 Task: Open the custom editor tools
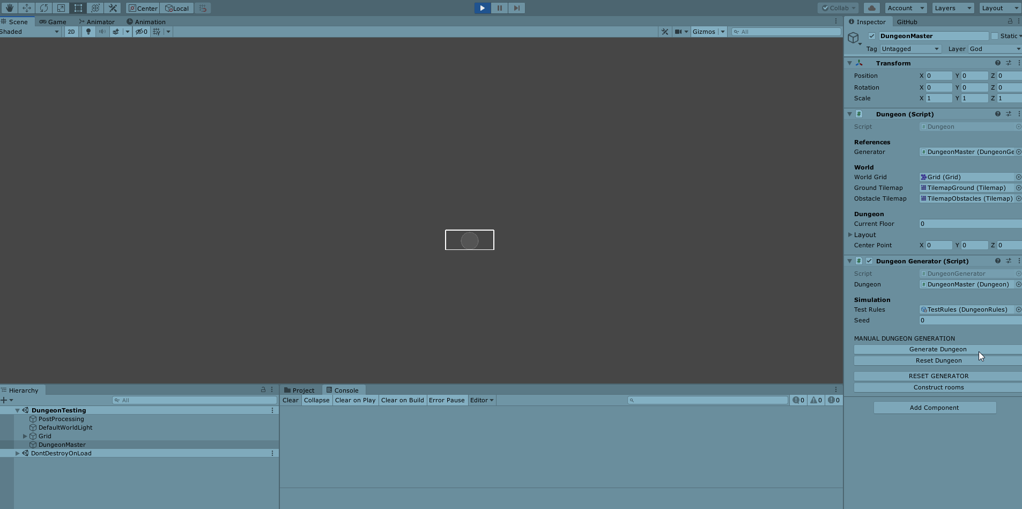(x=113, y=8)
